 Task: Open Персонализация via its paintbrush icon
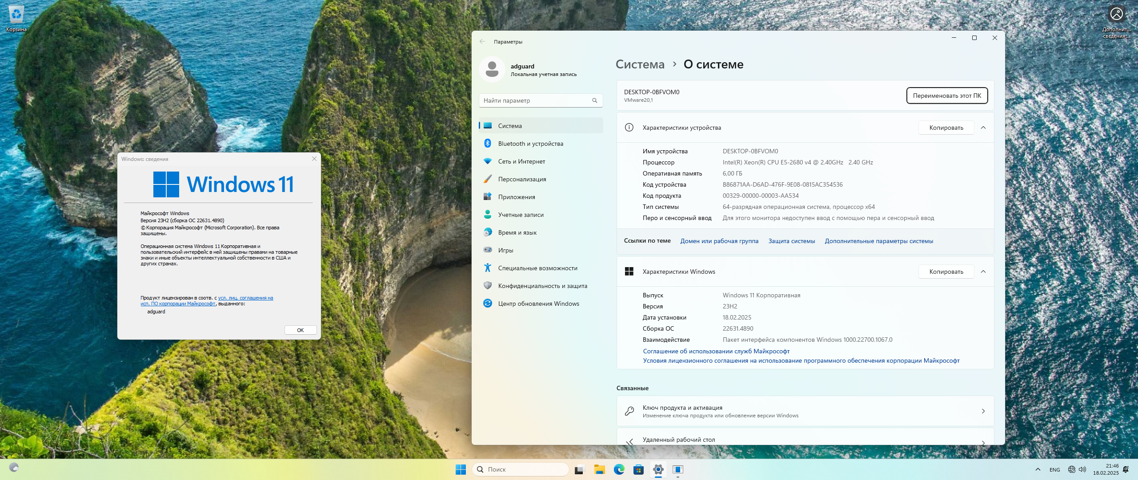pyautogui.click(x=488, y=179)
